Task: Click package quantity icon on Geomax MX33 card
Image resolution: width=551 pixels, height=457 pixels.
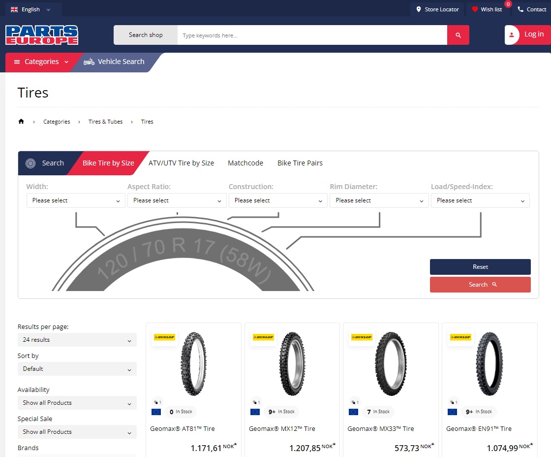Action: click(355, 402)
